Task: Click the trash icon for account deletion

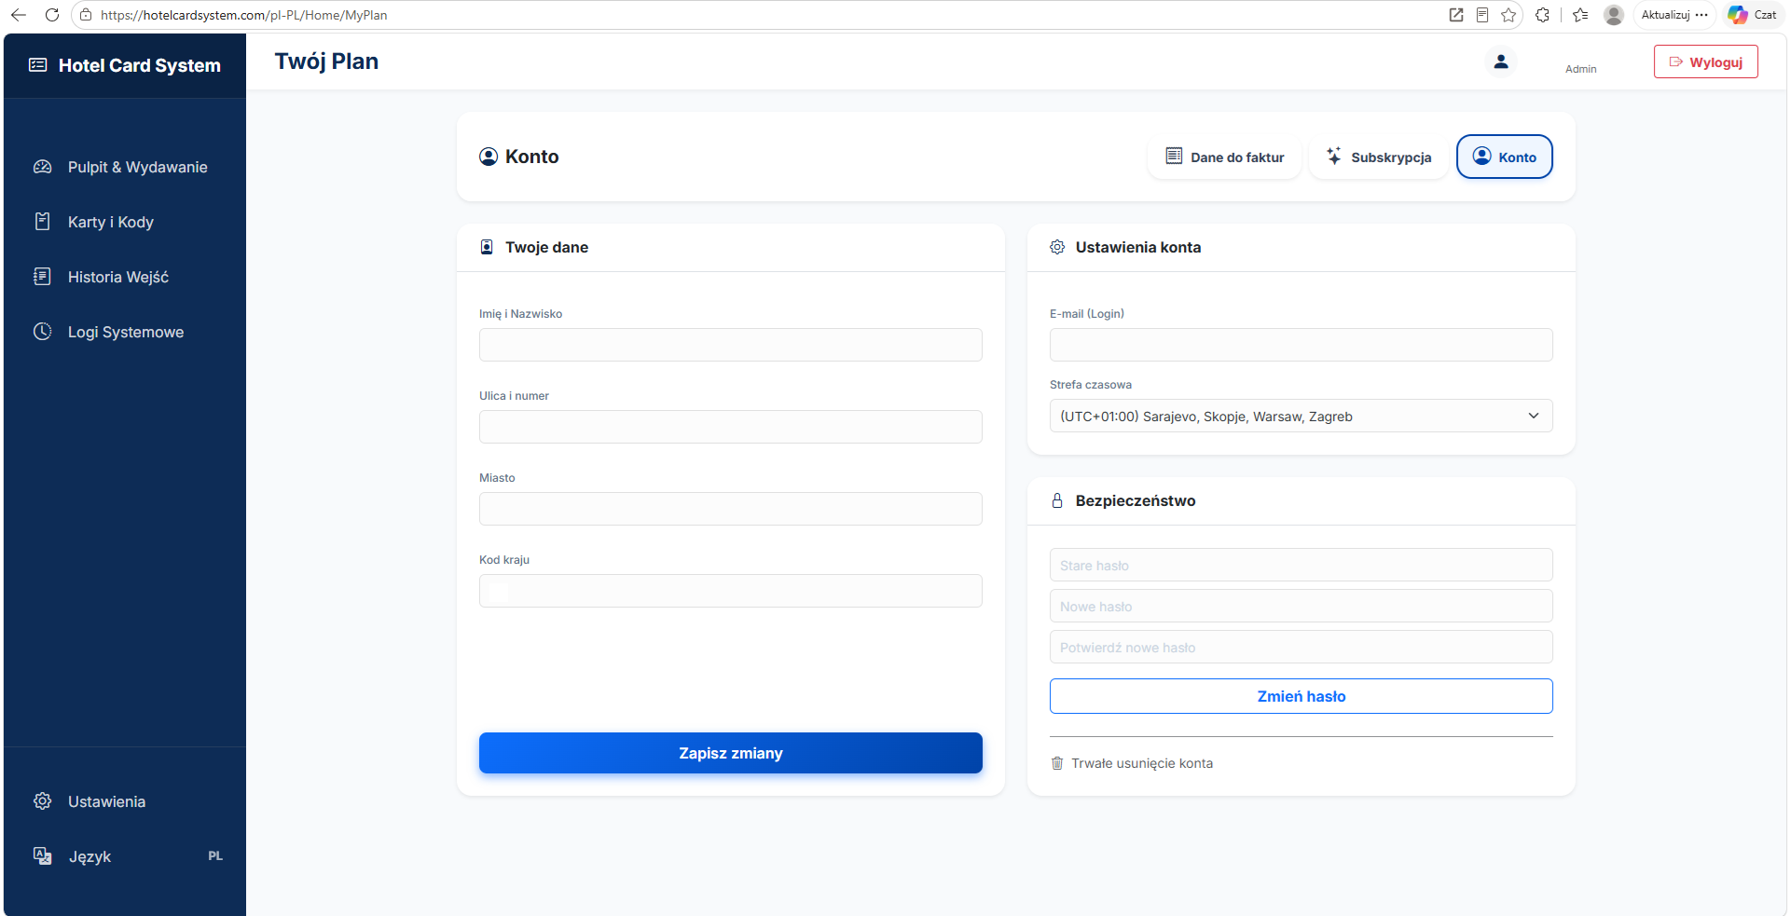Action: coord(1057,763)
